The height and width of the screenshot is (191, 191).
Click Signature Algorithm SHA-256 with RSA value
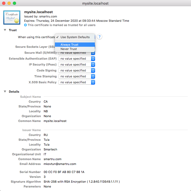(82, 182)
